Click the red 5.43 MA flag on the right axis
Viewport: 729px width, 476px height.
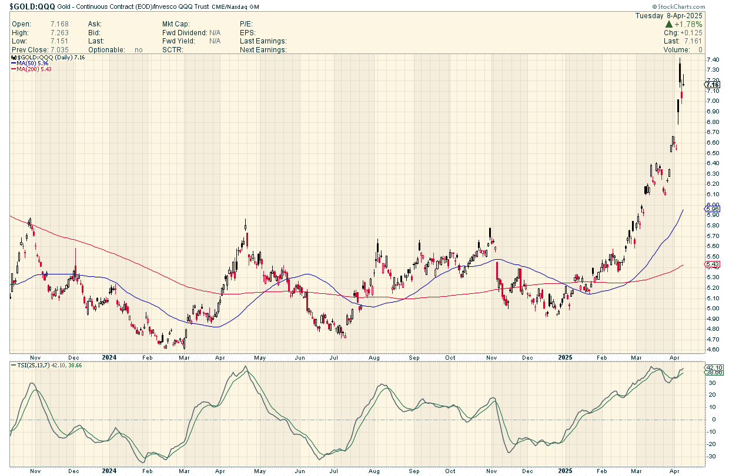pyautogui.click(x=713, y=264)
